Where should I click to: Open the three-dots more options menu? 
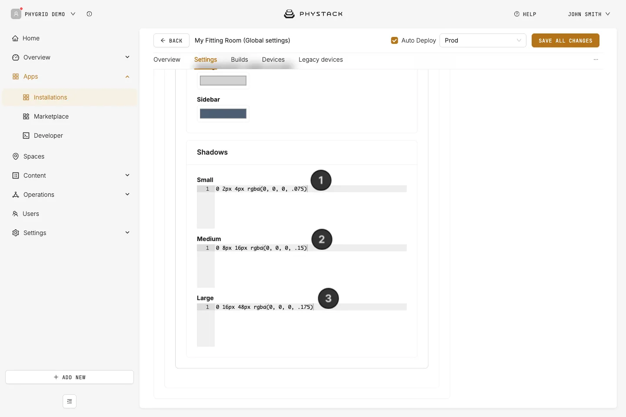[596, 60]
